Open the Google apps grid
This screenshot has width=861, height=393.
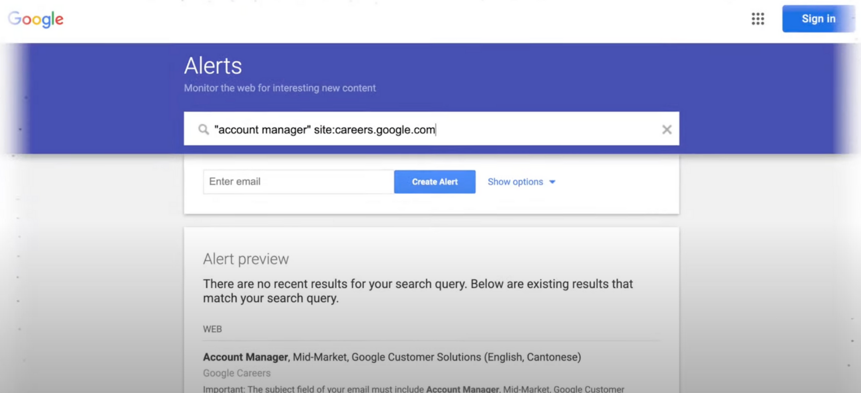click(x=758, y=19)
